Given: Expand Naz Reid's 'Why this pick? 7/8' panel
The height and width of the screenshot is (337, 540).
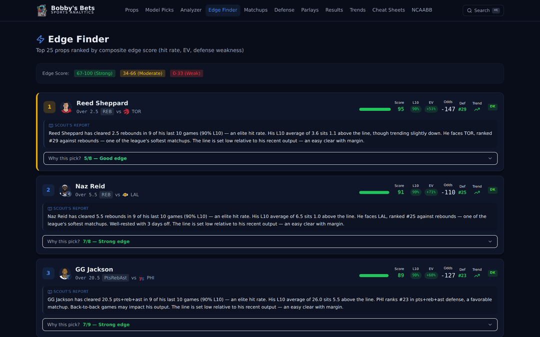Looking at the screenshot, I should click(269, 242).
